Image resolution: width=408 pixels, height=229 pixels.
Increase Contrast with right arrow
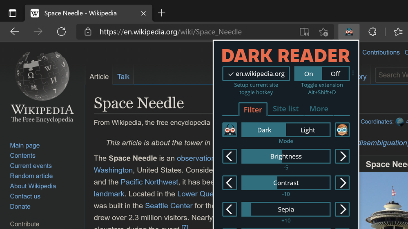point(342,183)
